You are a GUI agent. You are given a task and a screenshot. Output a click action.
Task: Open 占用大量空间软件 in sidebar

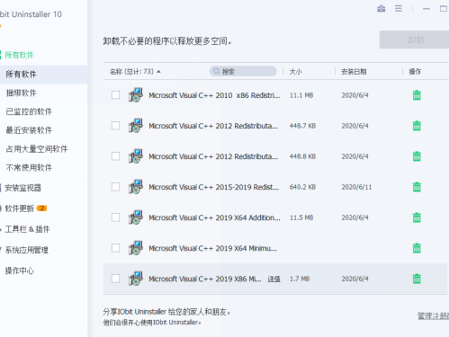coord(37,149)
